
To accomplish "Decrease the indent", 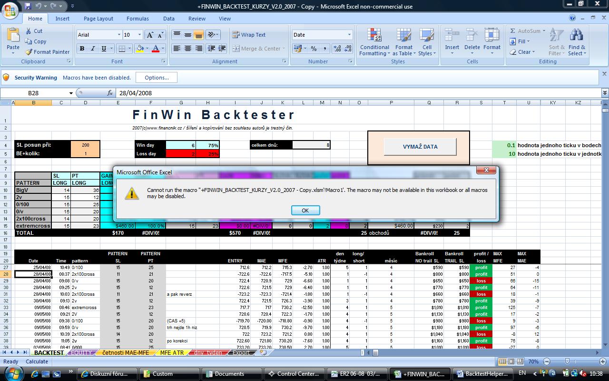I will [211, 49].
